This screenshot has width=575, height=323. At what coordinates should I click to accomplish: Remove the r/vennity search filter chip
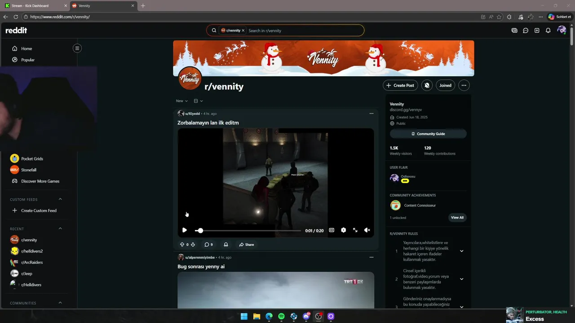(x=243, y=31)
